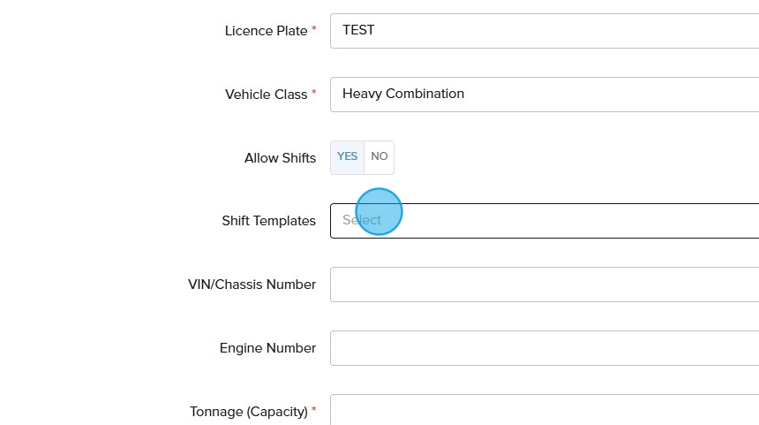The image size is (759, 425).
Task: Click the Engine Number label
Action: (x=267, y=348)
